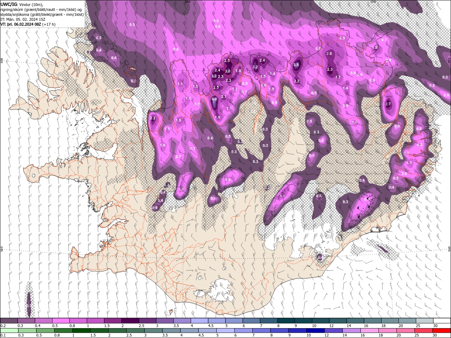This screenshot has height=338, width=451.
Task: Click the '3.5' precipitation value on the map
Action: click(296, 65)
